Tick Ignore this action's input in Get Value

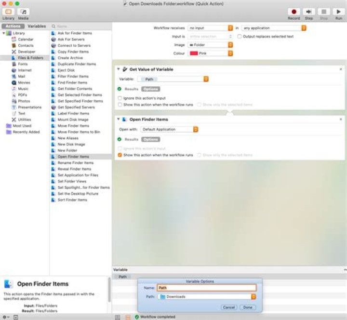click(x=120, y=98)
